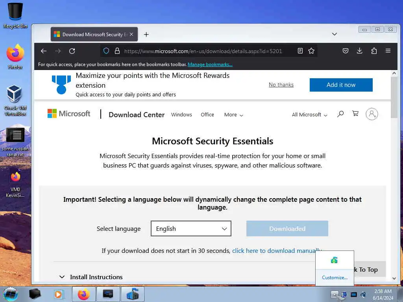This screenshot has height=302, width=403.
Task: Close the Download Microsoft Security tab
Action: click(131, 34)
